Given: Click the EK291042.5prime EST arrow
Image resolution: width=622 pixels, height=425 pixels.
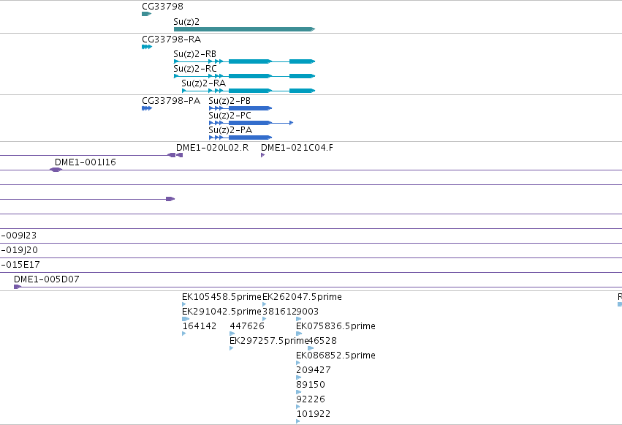Looking at the screenshot, I should coord(185,319).
